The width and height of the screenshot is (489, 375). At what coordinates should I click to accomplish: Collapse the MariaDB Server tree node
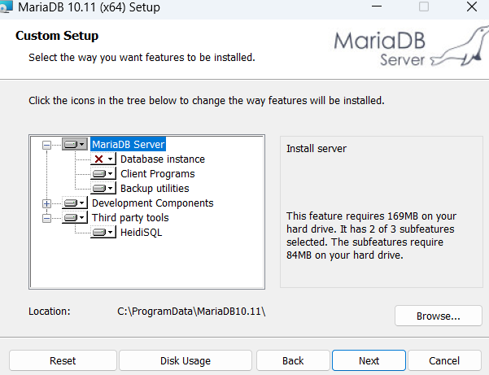pyautogui.click(x=46, y=145)
